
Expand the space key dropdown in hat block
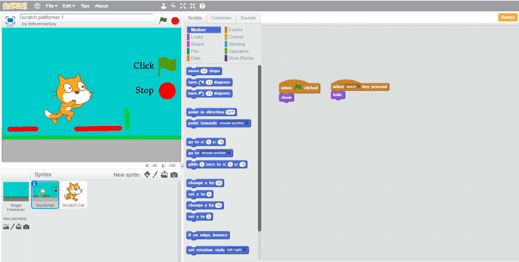click(358, 87)
